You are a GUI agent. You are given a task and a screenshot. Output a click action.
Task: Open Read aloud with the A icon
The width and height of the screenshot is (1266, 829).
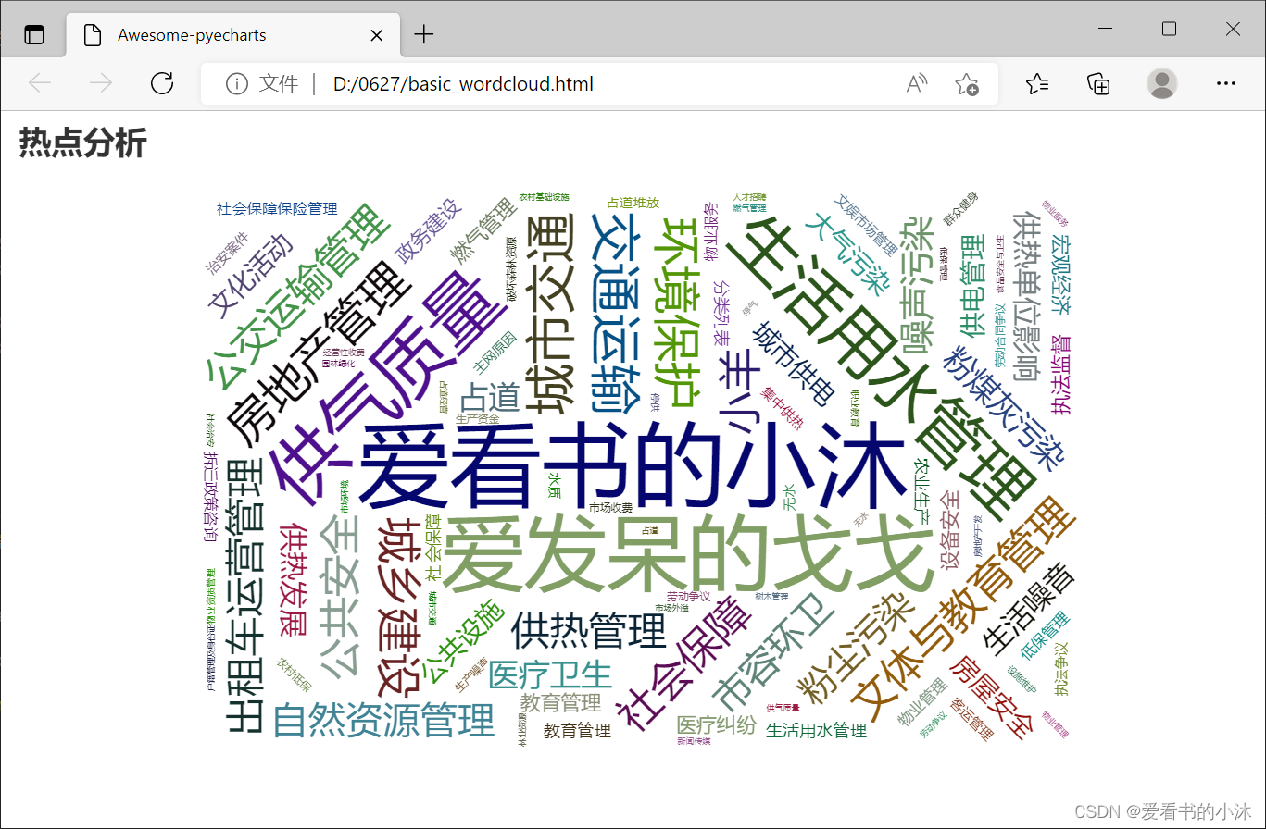(x=915, y=83)
